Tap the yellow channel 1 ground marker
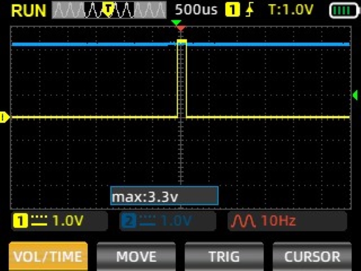 point(4,117)
